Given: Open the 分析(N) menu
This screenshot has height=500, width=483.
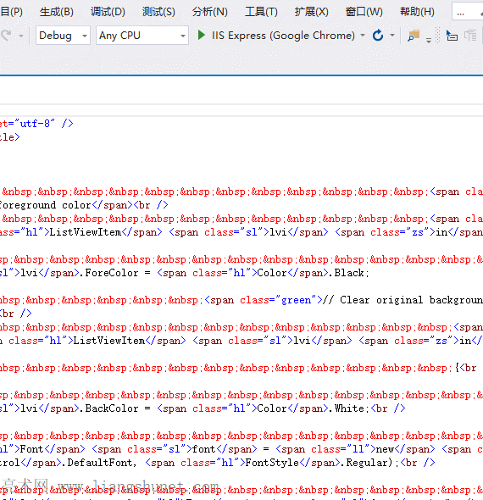Looking at the screenshot, I should point(210,12).
